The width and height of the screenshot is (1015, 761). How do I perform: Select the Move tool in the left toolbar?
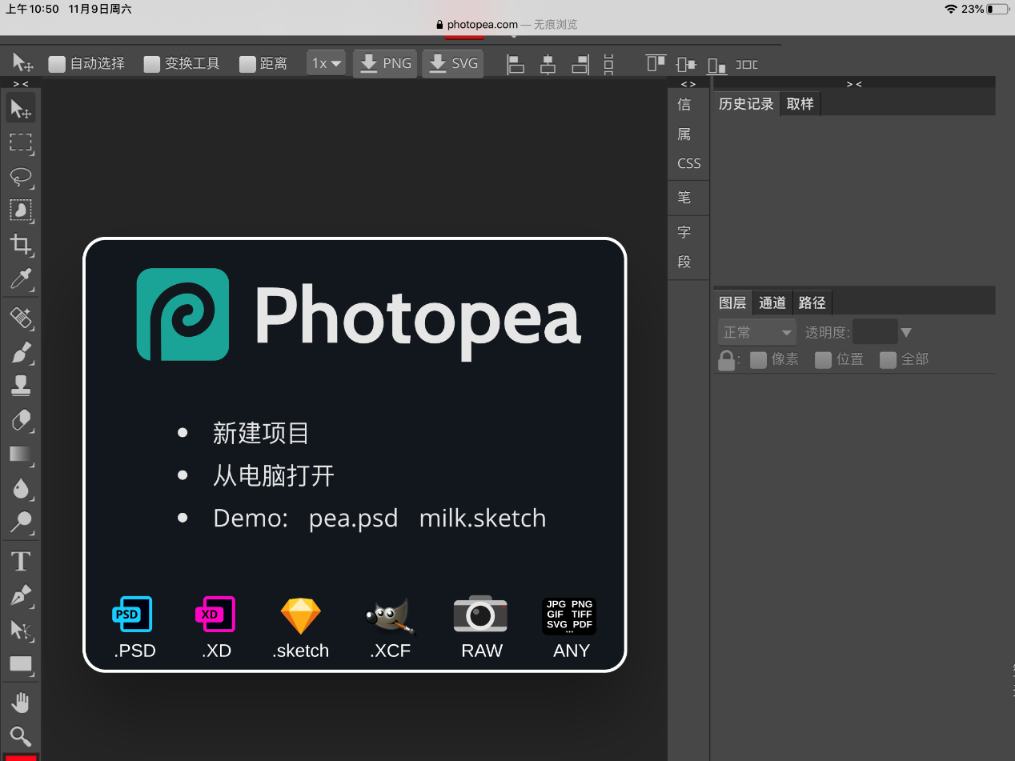[21, 108]
